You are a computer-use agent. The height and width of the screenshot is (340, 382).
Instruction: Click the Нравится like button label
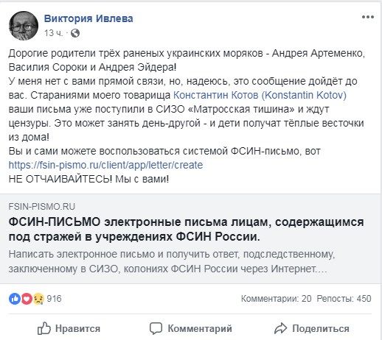(x=77, y=328)
